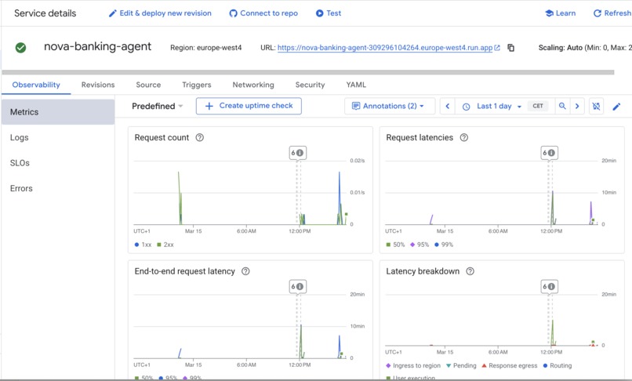Open the Source tab

click(148, 85)
